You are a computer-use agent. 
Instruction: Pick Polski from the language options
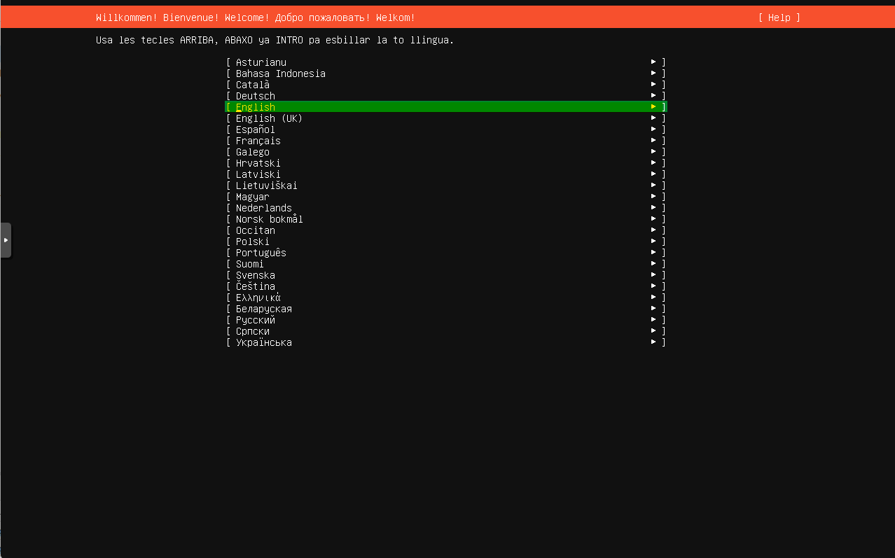(251, 241)
